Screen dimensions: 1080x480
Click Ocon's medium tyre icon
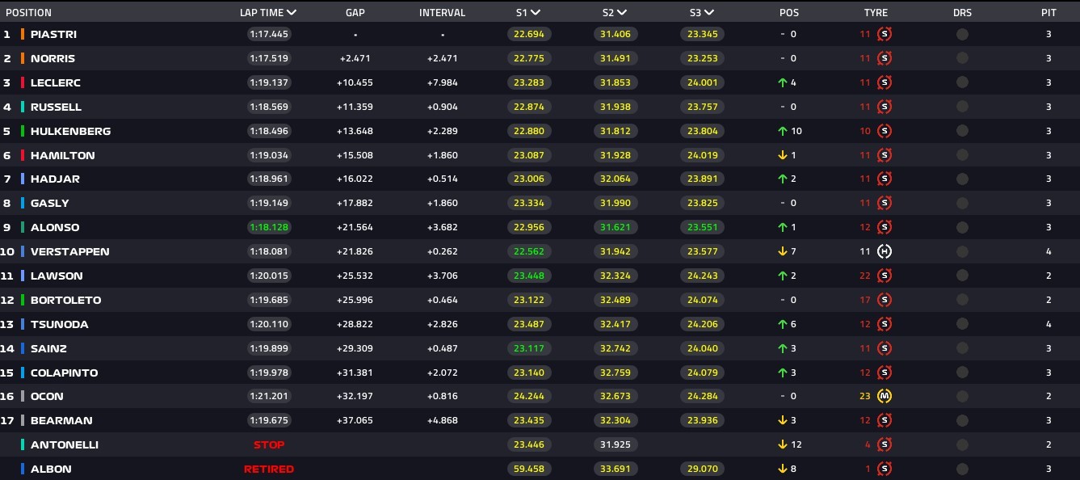coord(884,396)
